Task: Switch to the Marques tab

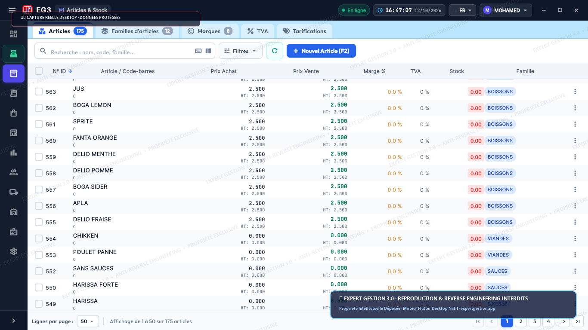Action: (210, 31)
